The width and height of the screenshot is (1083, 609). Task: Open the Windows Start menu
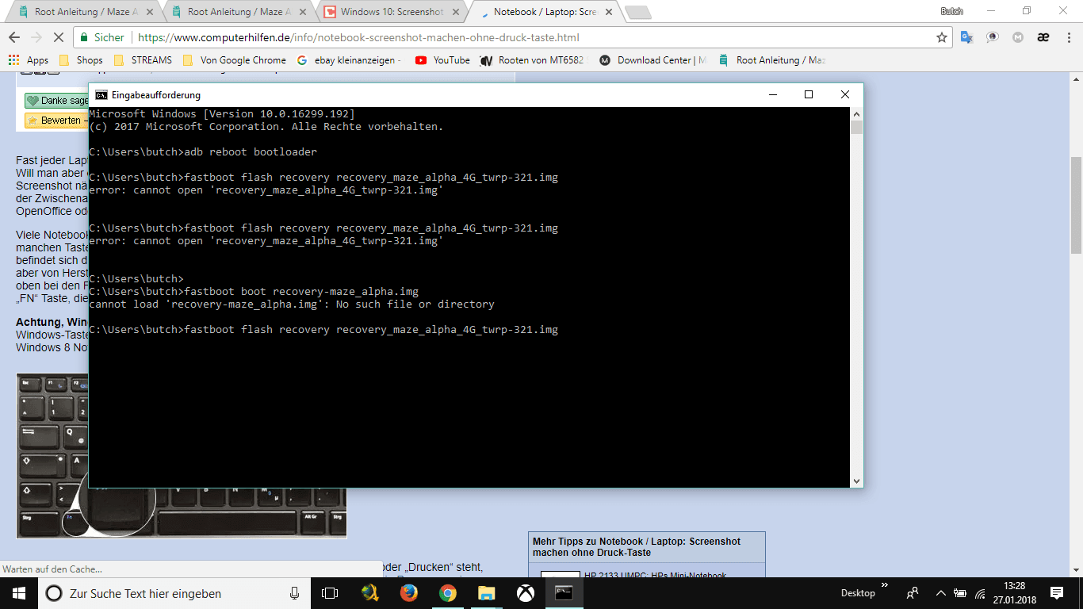point(18,593)
